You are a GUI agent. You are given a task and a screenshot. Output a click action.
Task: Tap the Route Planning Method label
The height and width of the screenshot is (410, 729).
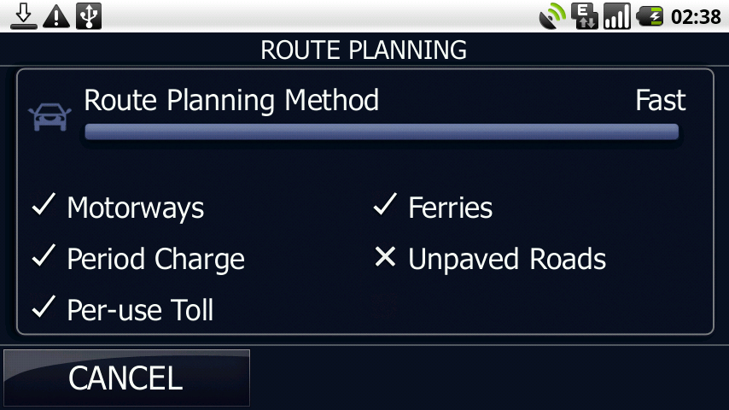(x=231, y=100)
